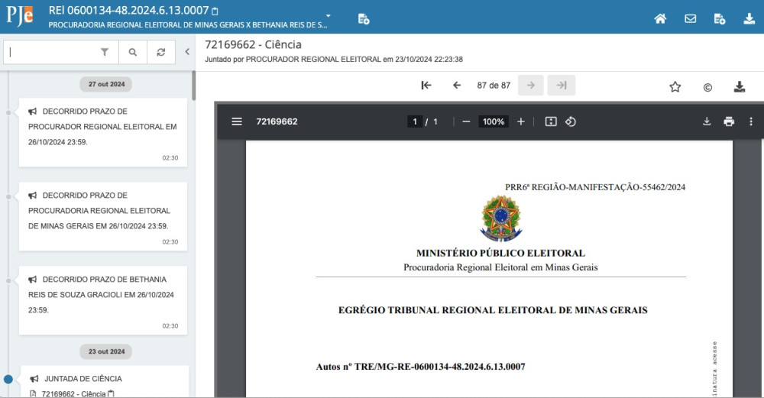764x398 pixels.
Task: Rotate the PDF counterclockwise
Action: click(x=571, y=121)
